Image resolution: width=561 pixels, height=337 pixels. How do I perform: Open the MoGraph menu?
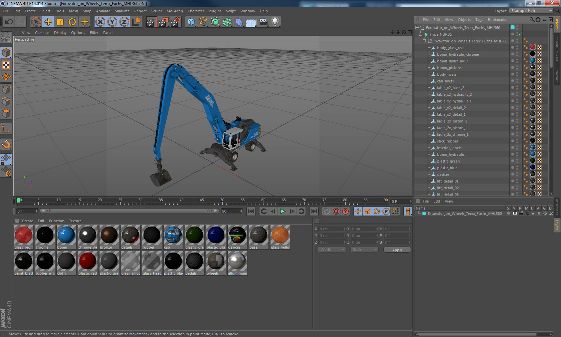(175, 11)
